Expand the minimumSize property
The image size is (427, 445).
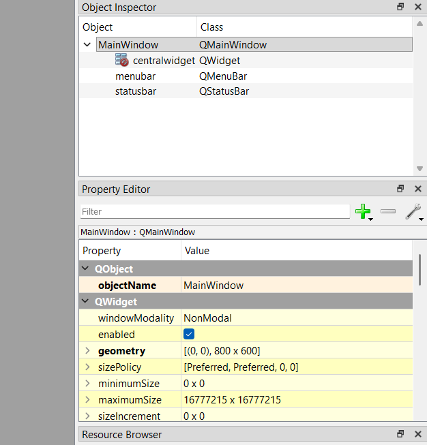[x=87, y=384]
